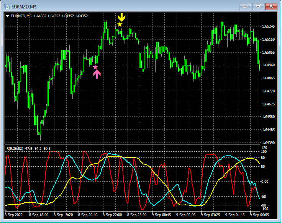Expand the small triangle before EURNZD,M5 label
The width and height of the screenshot is (282, 223).
point(8,16)
